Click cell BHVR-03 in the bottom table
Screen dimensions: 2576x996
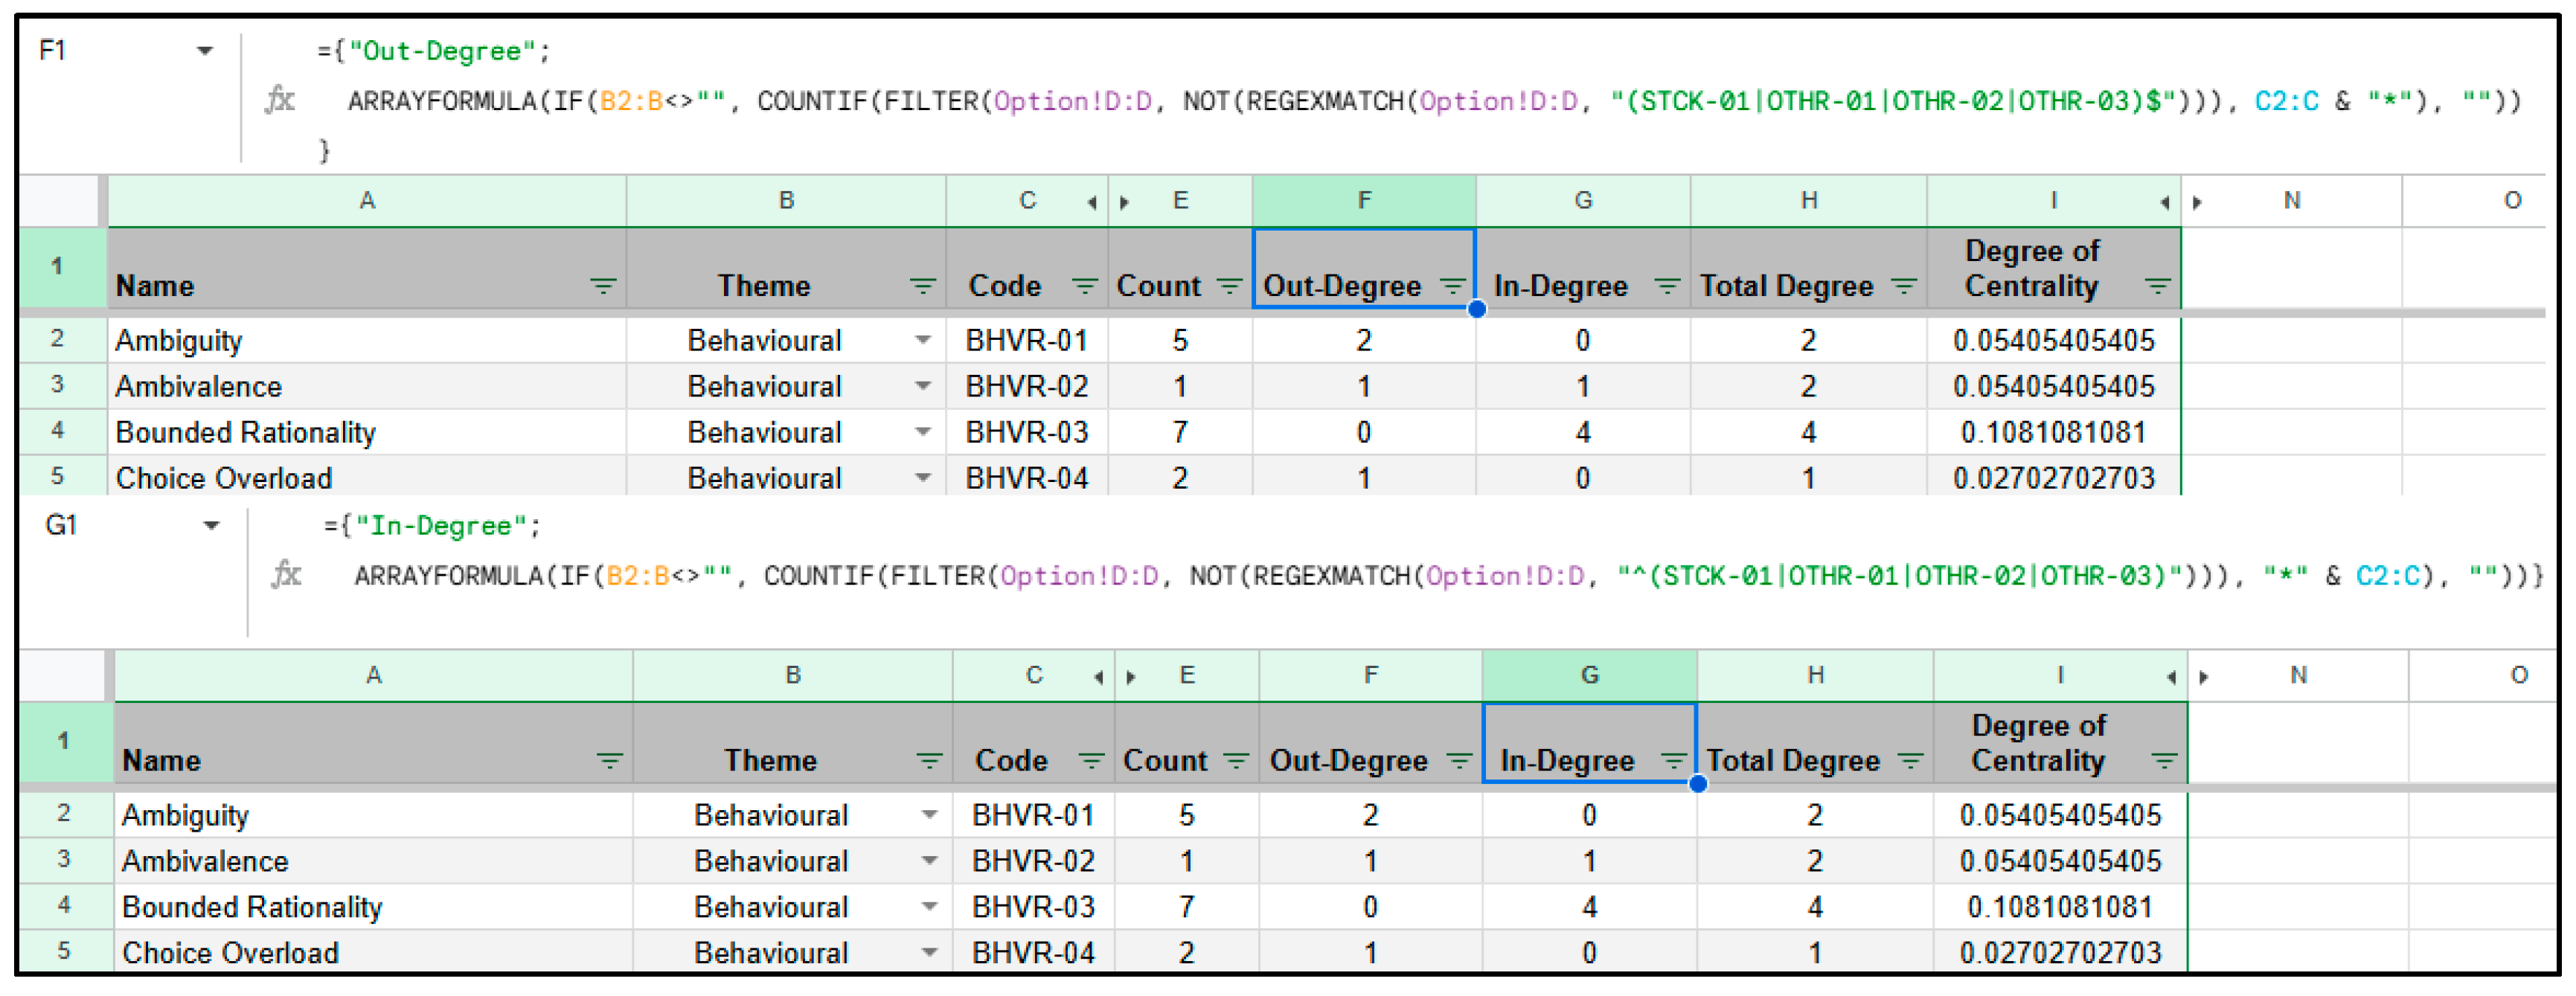[1033, 908]
